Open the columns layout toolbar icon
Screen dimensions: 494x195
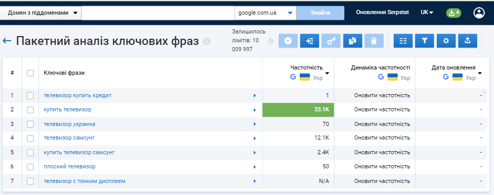403,41
